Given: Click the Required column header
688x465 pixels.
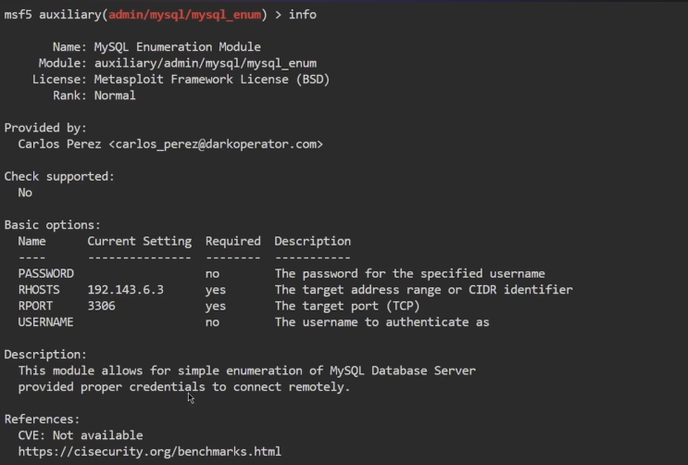Looking at the screenshot, I should (x=232, y=241).
